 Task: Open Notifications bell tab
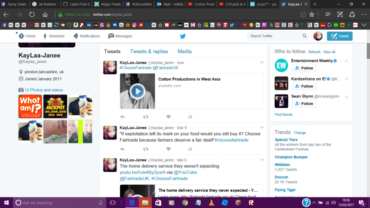(x=86, y=36)
